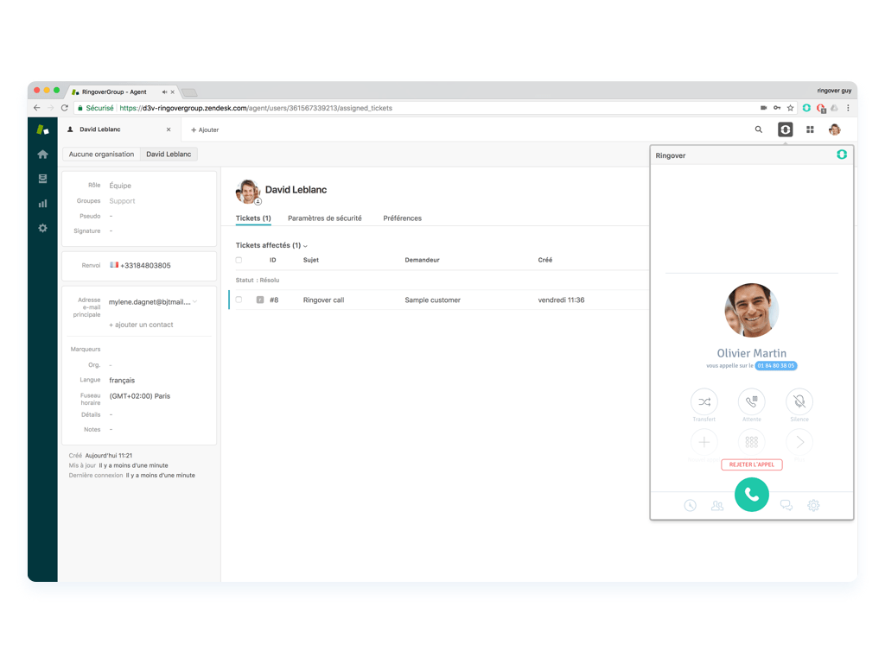Open Zendesk products grid icon
The image size is (885, 663).
[x=810, y=129]
